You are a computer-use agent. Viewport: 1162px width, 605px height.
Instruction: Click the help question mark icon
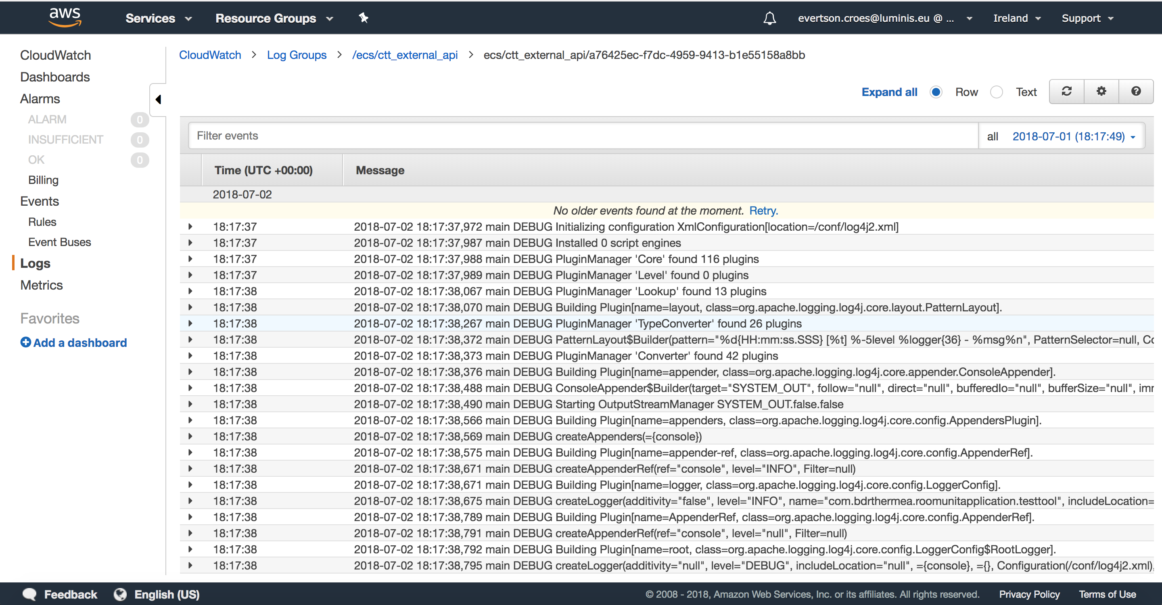coord(1136,92)
